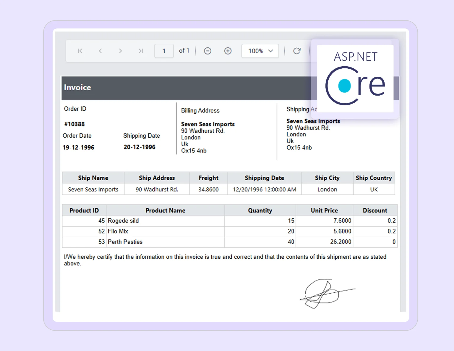Jump to the last page

click(x=140, y=51)
